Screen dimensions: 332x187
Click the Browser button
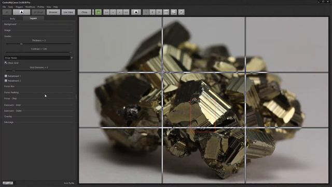pyautogui.click(x=53, y=12)
